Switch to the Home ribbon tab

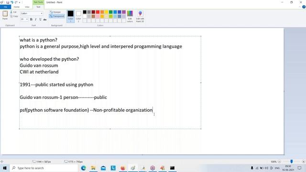click(x=17, y=7)
